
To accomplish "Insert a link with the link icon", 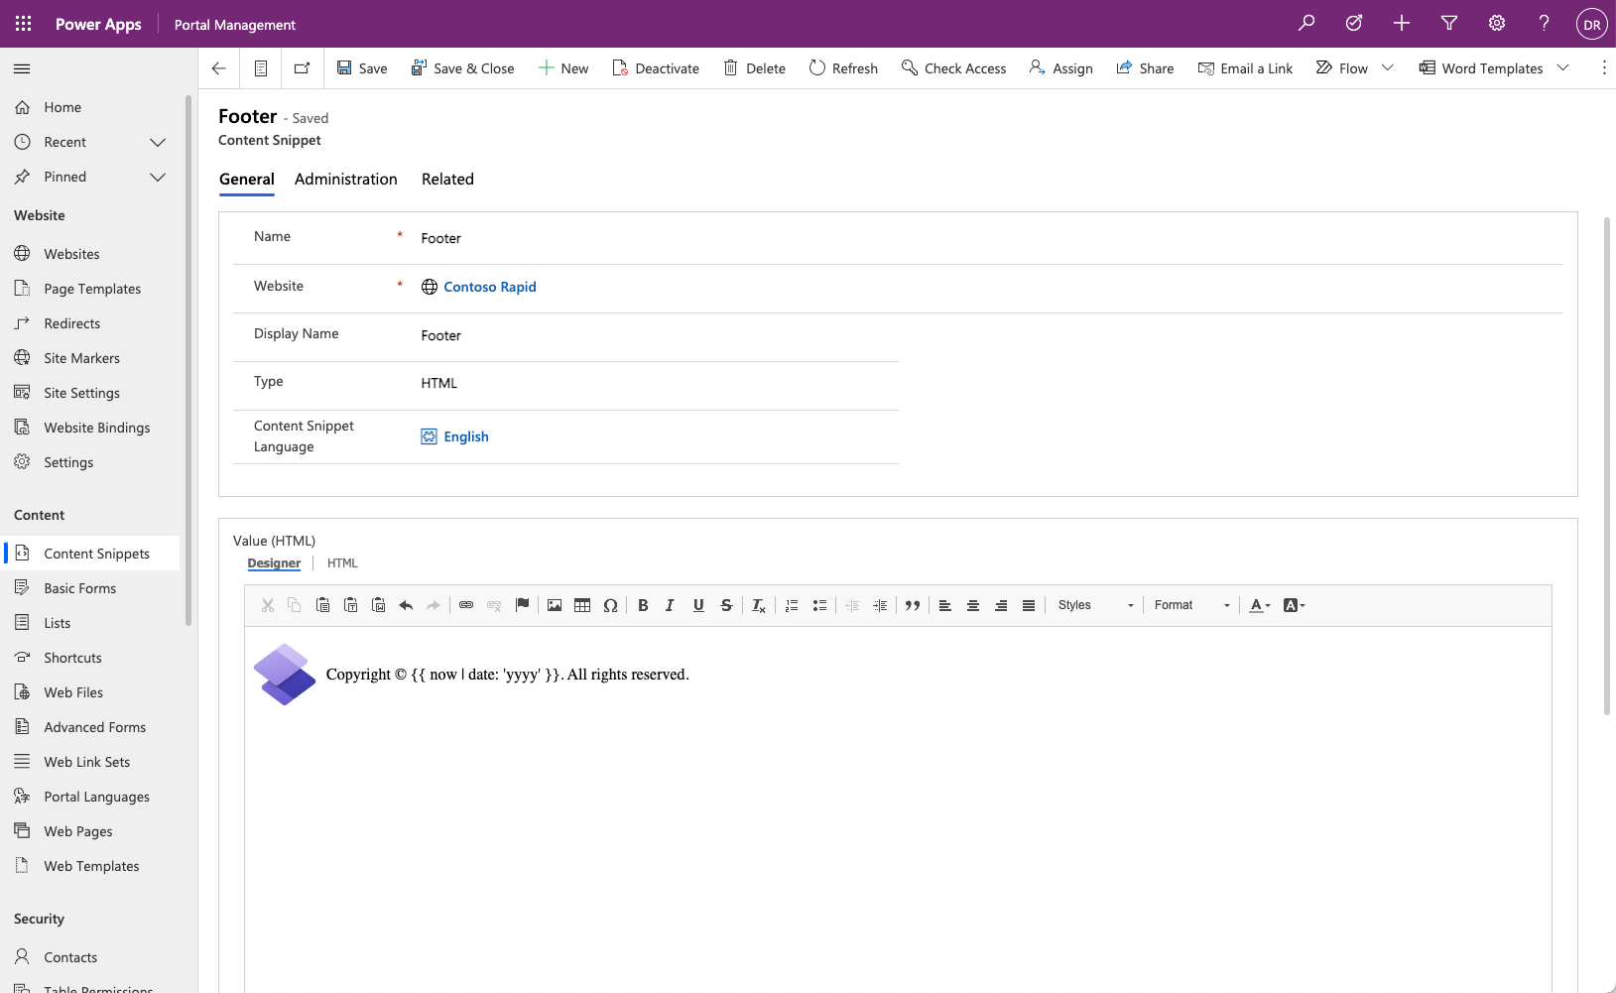I will coord(466,605).
